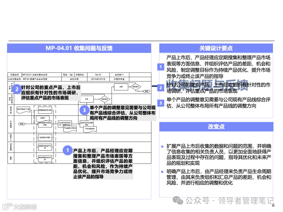Image resolution: width=283 pixels, height=212 pixels.
Task: Click the 'Ver.01' table cell
Action: click(98, 75)
